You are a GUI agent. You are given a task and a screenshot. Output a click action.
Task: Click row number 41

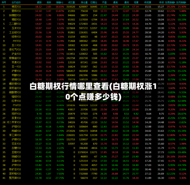point(4,178)
